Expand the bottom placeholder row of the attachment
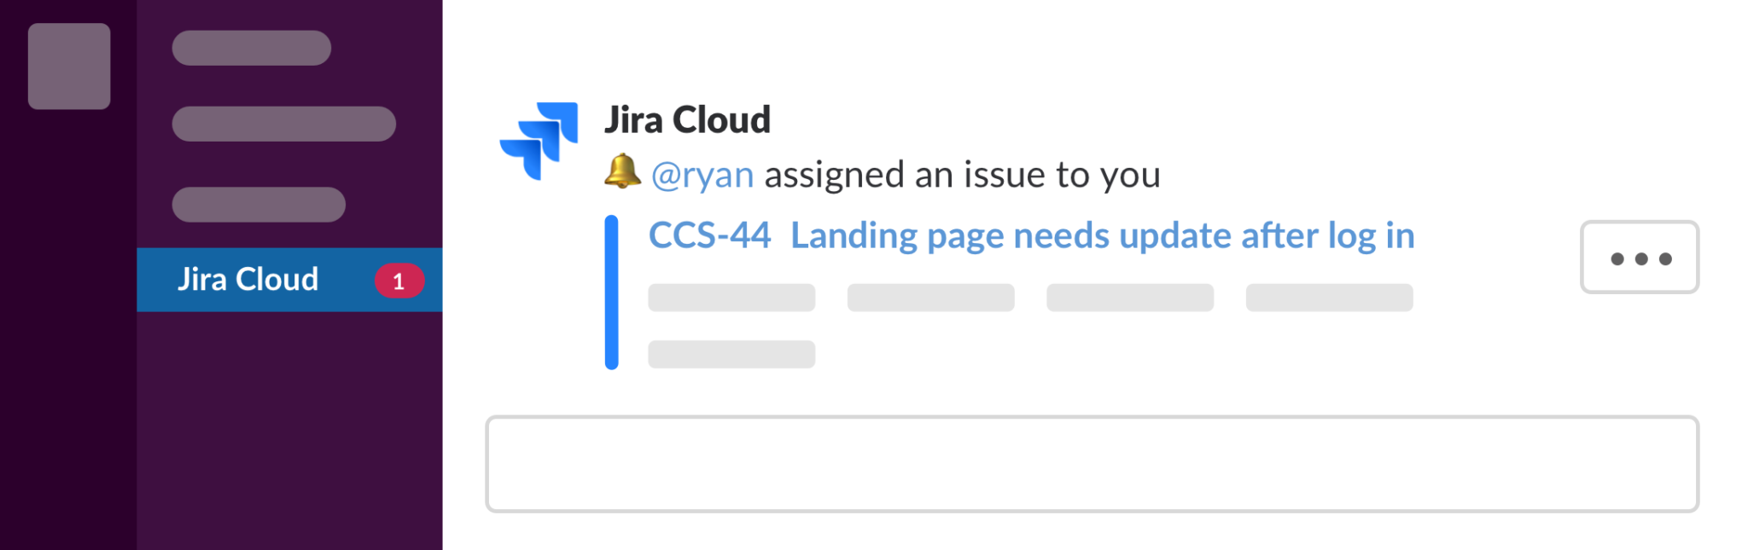Viewport: 1748px width, 550px height. pyautogui.click(x=731, y=354)
